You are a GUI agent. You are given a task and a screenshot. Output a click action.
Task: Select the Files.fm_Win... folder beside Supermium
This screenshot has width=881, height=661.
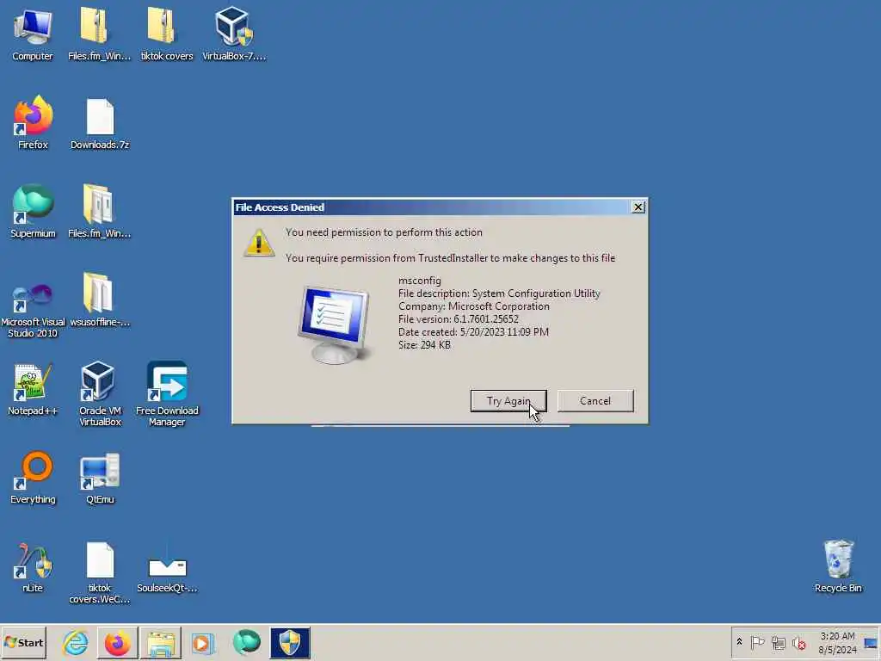tap(99, 211)
